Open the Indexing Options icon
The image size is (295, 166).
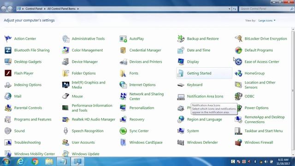pos(8,85)
